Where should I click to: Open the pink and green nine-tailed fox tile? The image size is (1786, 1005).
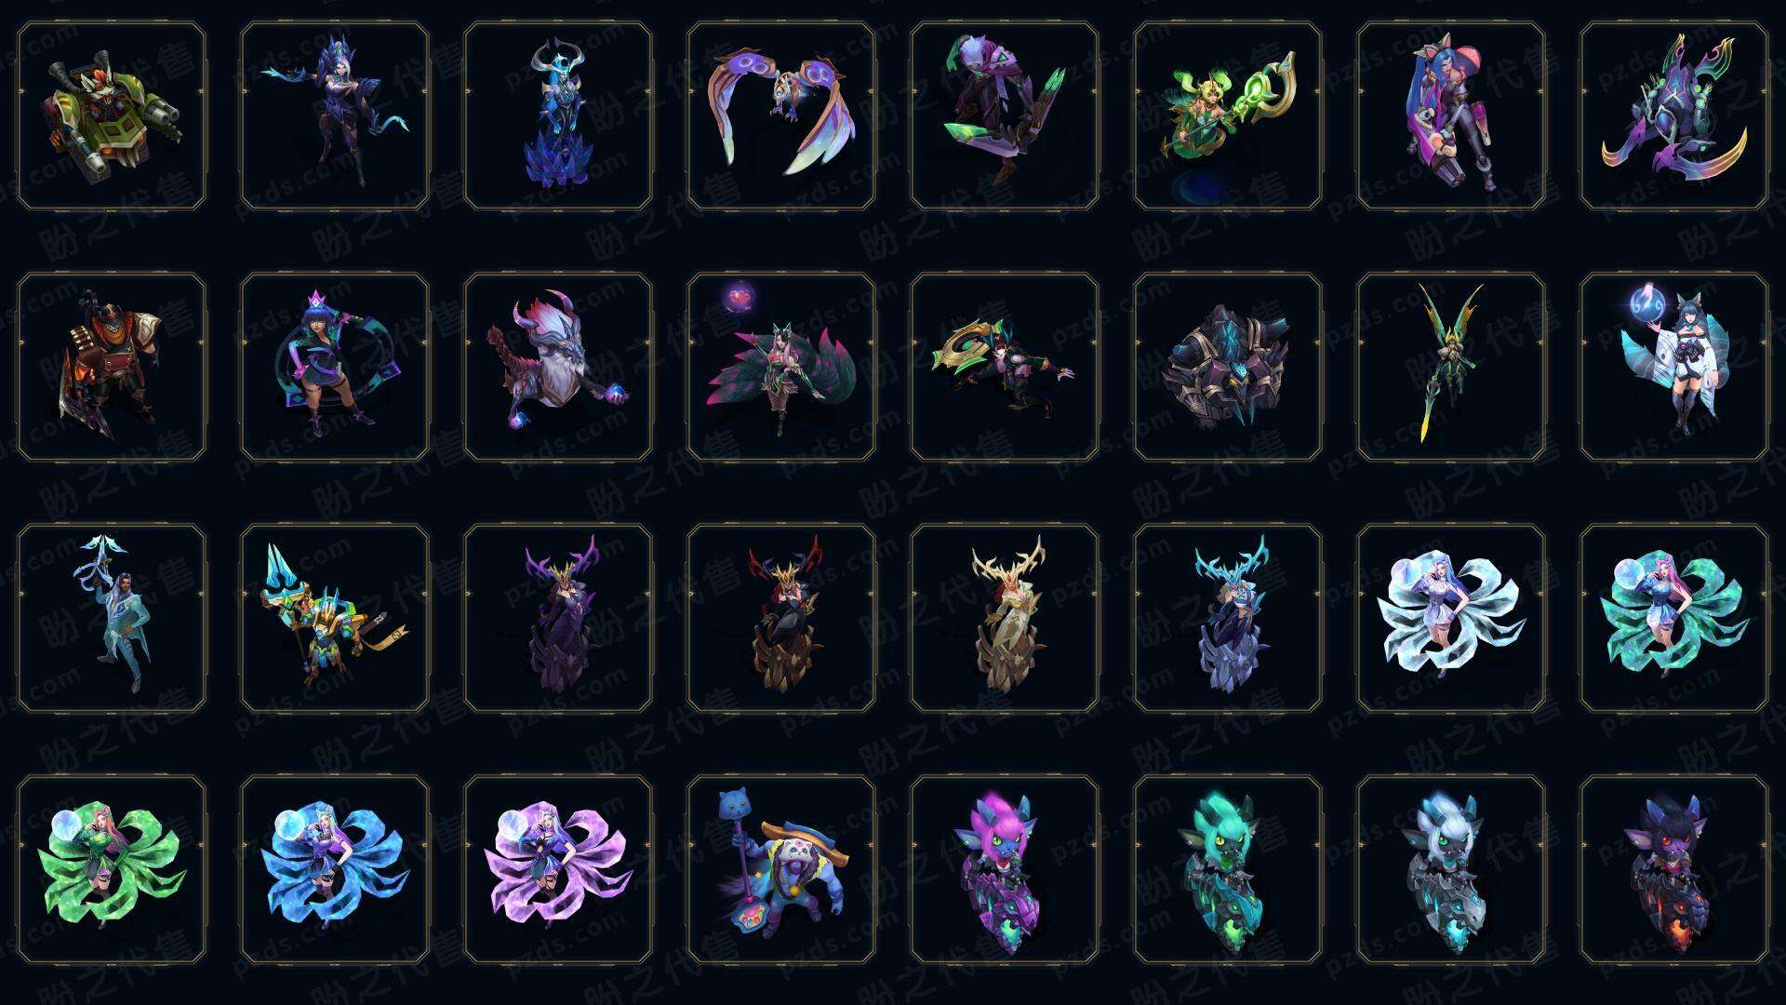(781, 367)
